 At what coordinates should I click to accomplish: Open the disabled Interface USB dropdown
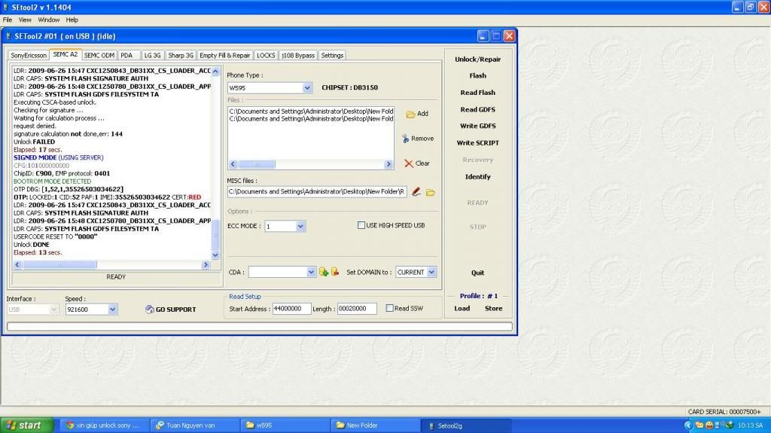[53, 310]
